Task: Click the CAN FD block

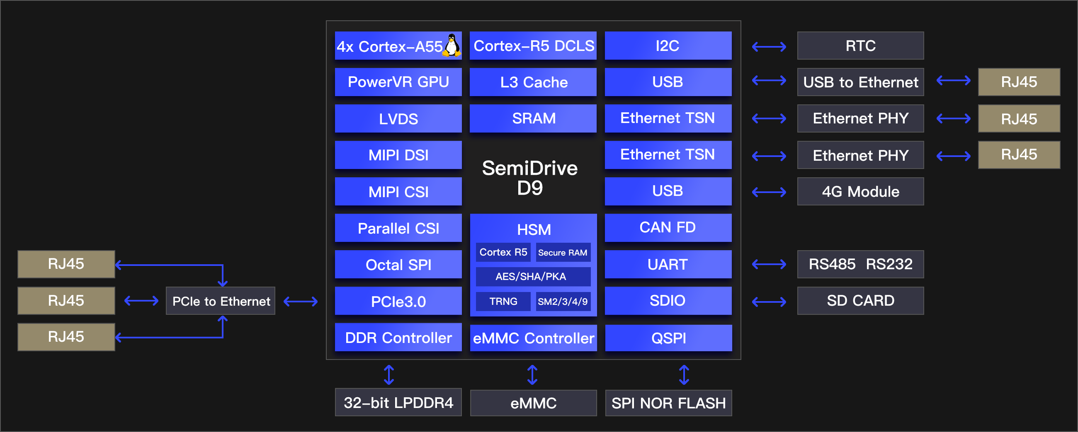Action: (x=668, y=227)
